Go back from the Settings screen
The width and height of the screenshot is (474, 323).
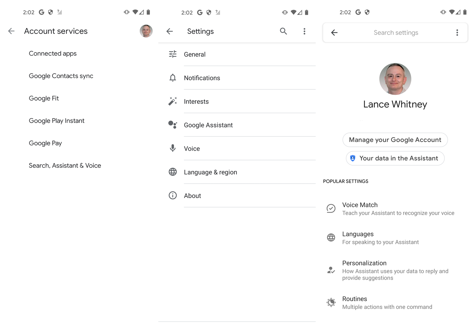pyautogui.click(x=170, y=31)
